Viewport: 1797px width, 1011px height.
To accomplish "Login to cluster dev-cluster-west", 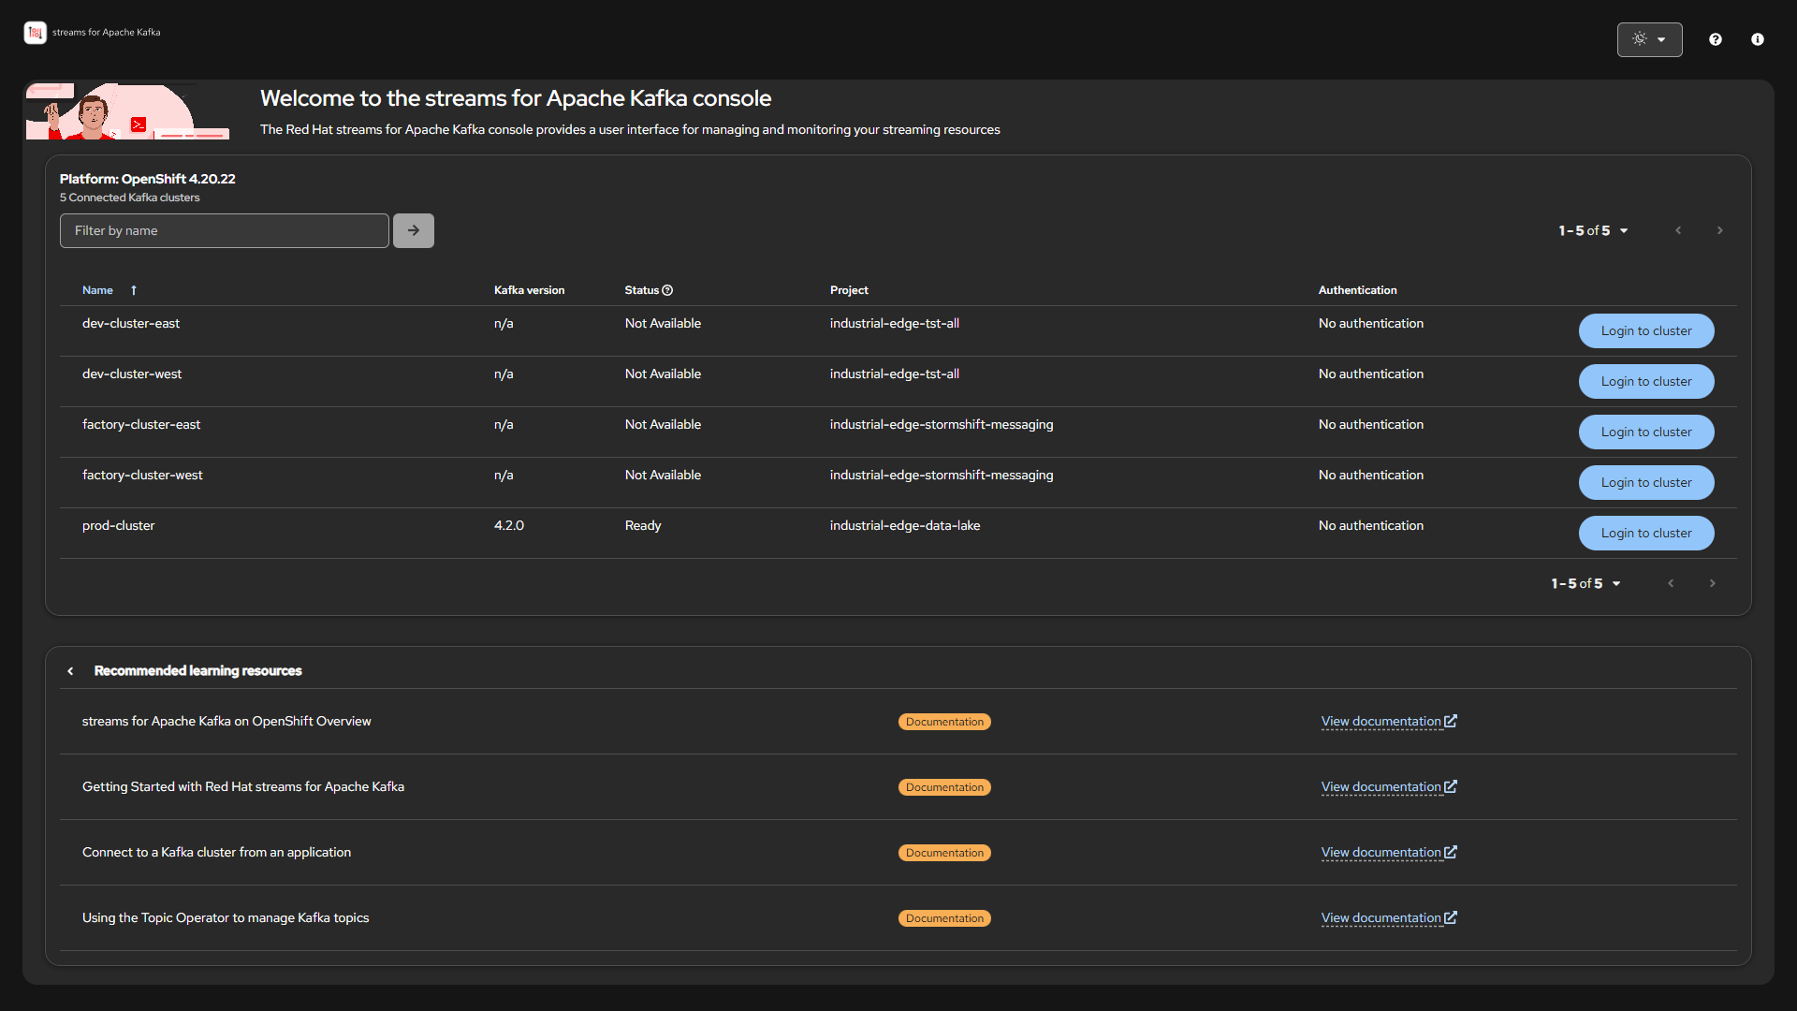I will pyautogui.click(x=1646, y=381).
